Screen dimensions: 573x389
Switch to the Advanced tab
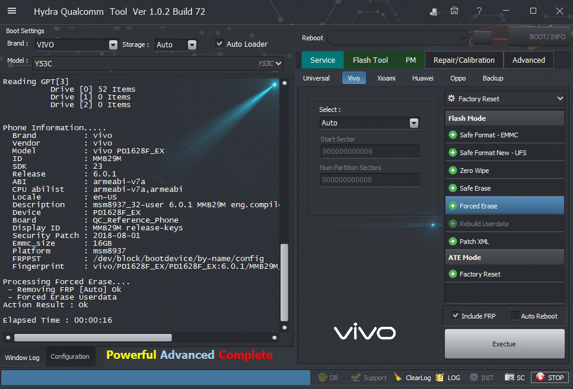pos(529,60)
